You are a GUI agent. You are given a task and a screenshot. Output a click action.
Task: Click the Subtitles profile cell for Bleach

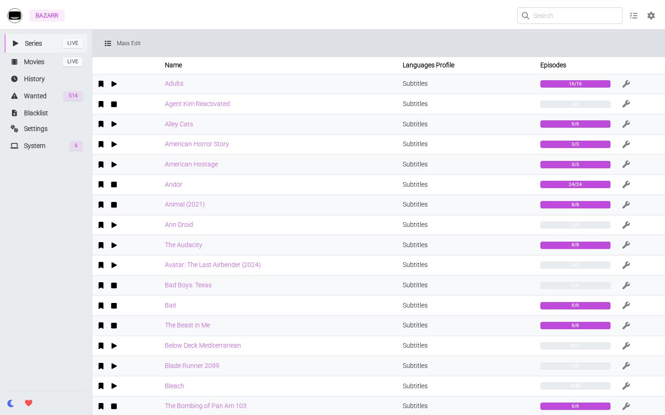click(x=415, y=386)
